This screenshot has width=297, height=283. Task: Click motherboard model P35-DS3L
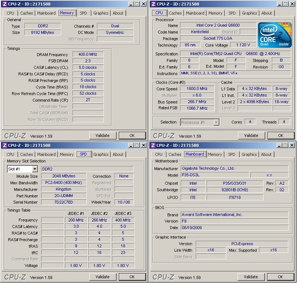coord(215,175)
